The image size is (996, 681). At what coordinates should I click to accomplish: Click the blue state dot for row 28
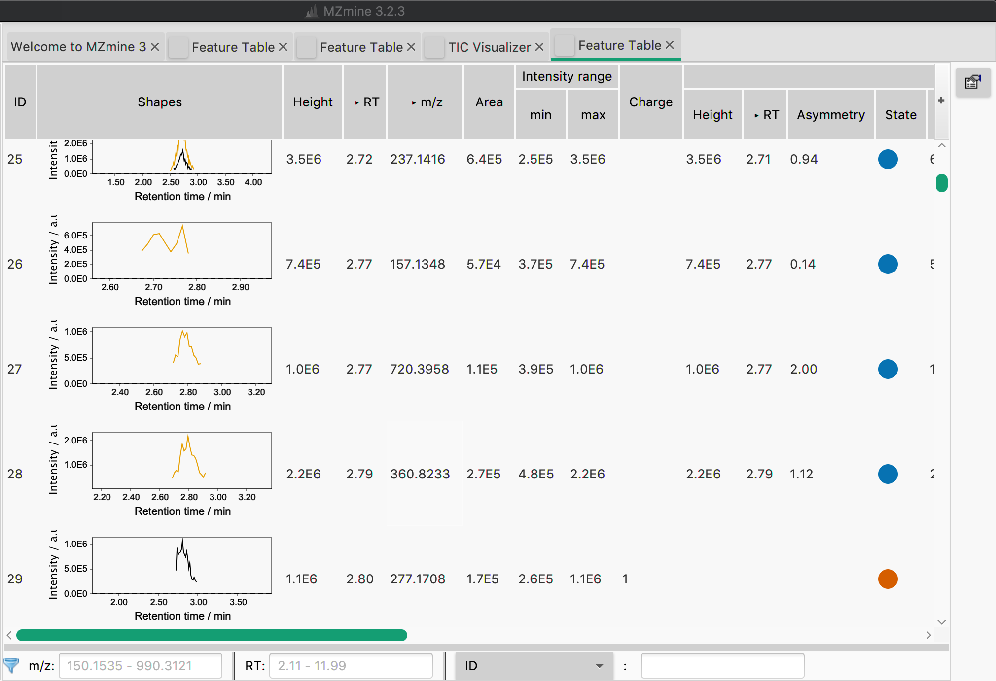(888, 474)
